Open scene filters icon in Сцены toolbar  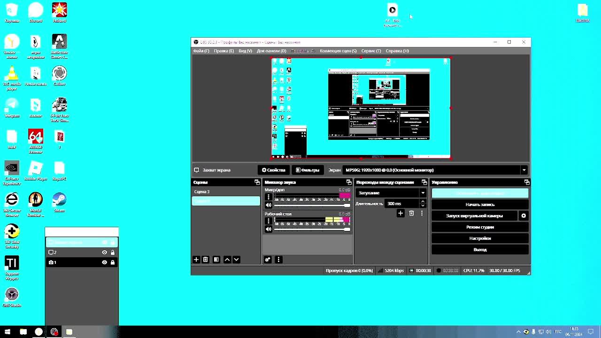pyautogui.click(x=216, y=260)
